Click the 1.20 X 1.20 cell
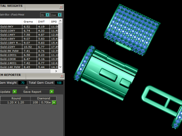Image resolution: width=182 pixels, height=136 pixels. coord(16,102)
